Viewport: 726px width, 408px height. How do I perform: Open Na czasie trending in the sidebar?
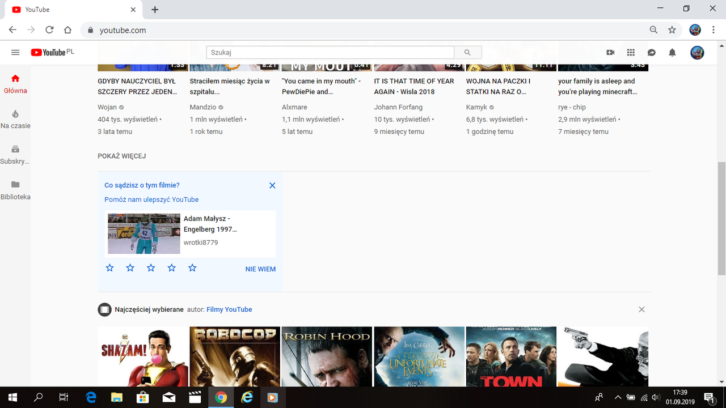(x=15, y=119)
